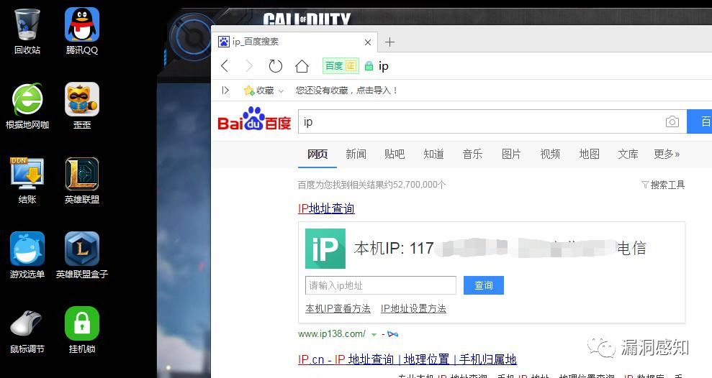Switch to the 文库 library tab
Image resolution: width=712 pixels, height=378 pixels.
[x=628, y=154]
